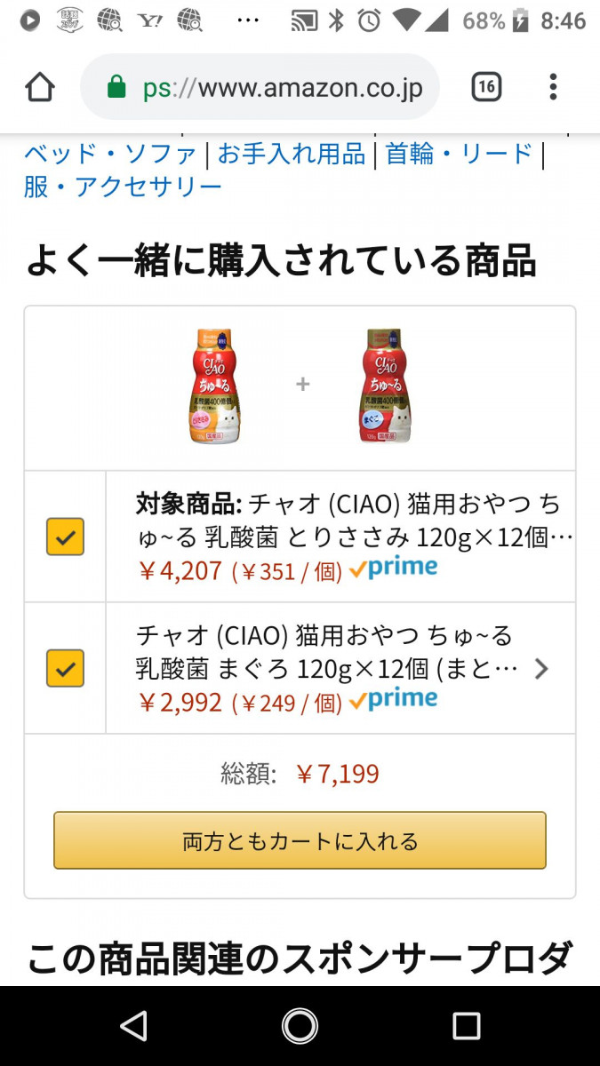The image size is (600, 1066).
Task: Open the 服・アクセサリー category link
Action: tap(123, 187)
